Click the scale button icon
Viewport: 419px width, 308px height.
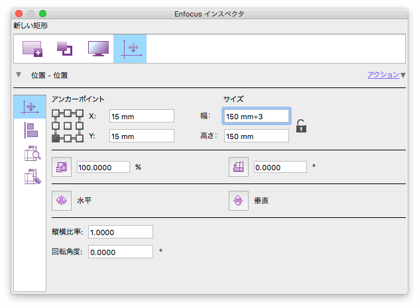click(x=62, y=167)
